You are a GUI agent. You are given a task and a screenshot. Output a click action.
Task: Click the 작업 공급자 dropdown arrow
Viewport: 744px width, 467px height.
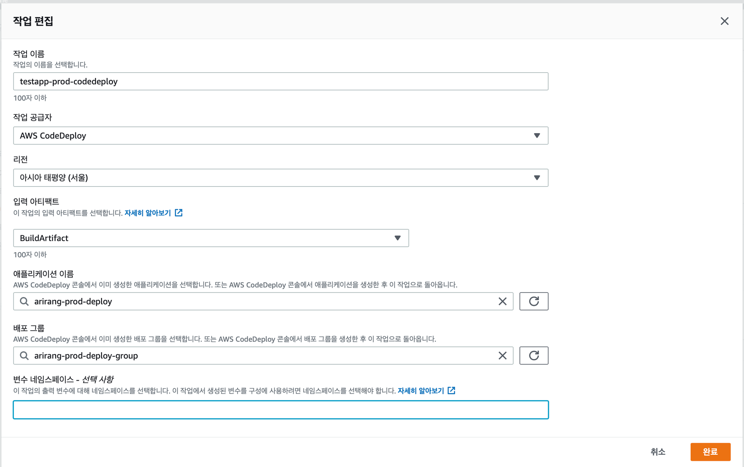[537, 136]
